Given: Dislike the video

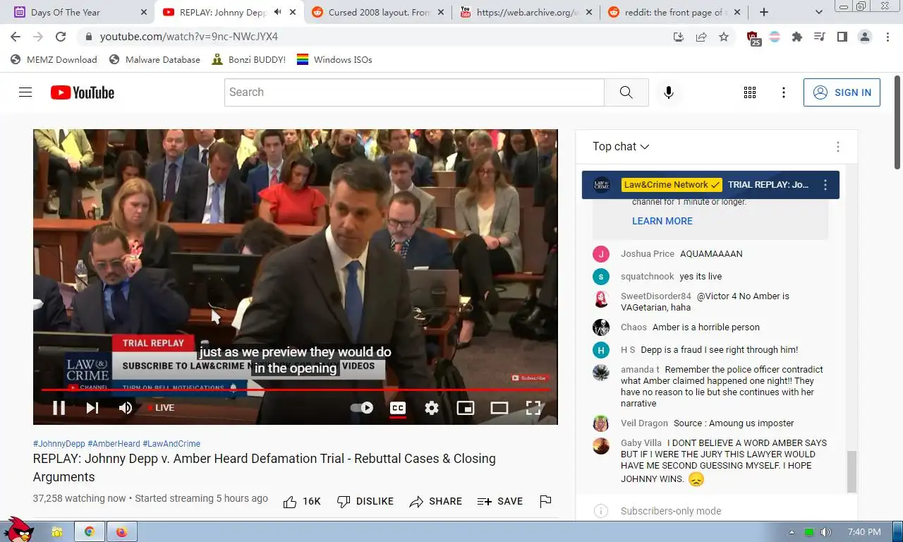Looking at the screenshot, I should click(365, 502).
